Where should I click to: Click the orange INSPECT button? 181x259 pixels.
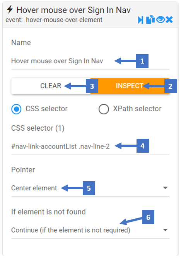tap(130, 86)
